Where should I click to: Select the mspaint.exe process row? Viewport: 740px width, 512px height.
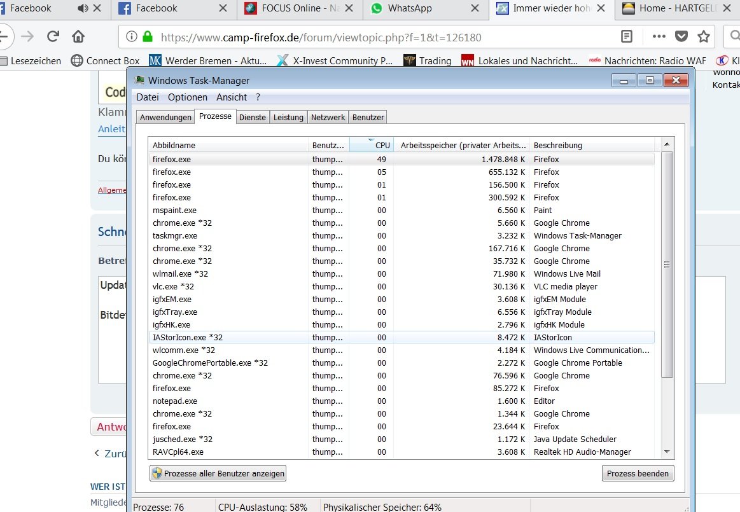point(175,210)
